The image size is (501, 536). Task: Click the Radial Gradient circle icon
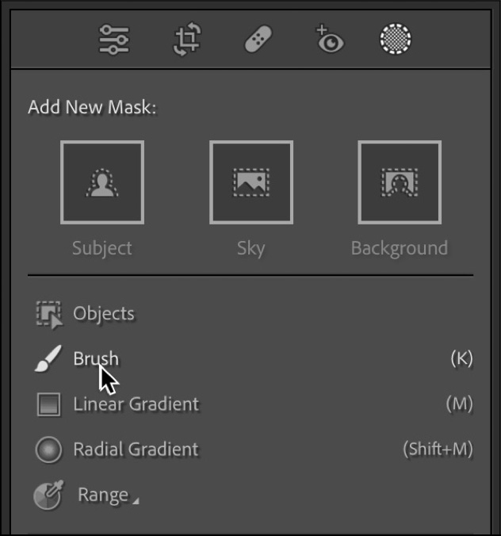coord(48,450)
